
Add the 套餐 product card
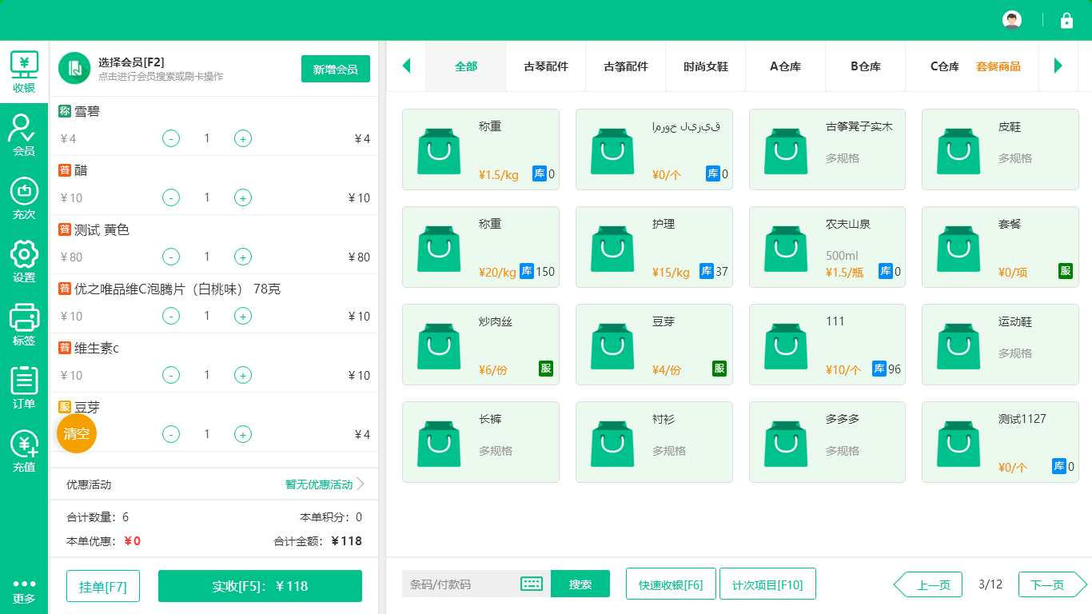coord(1000,247)
